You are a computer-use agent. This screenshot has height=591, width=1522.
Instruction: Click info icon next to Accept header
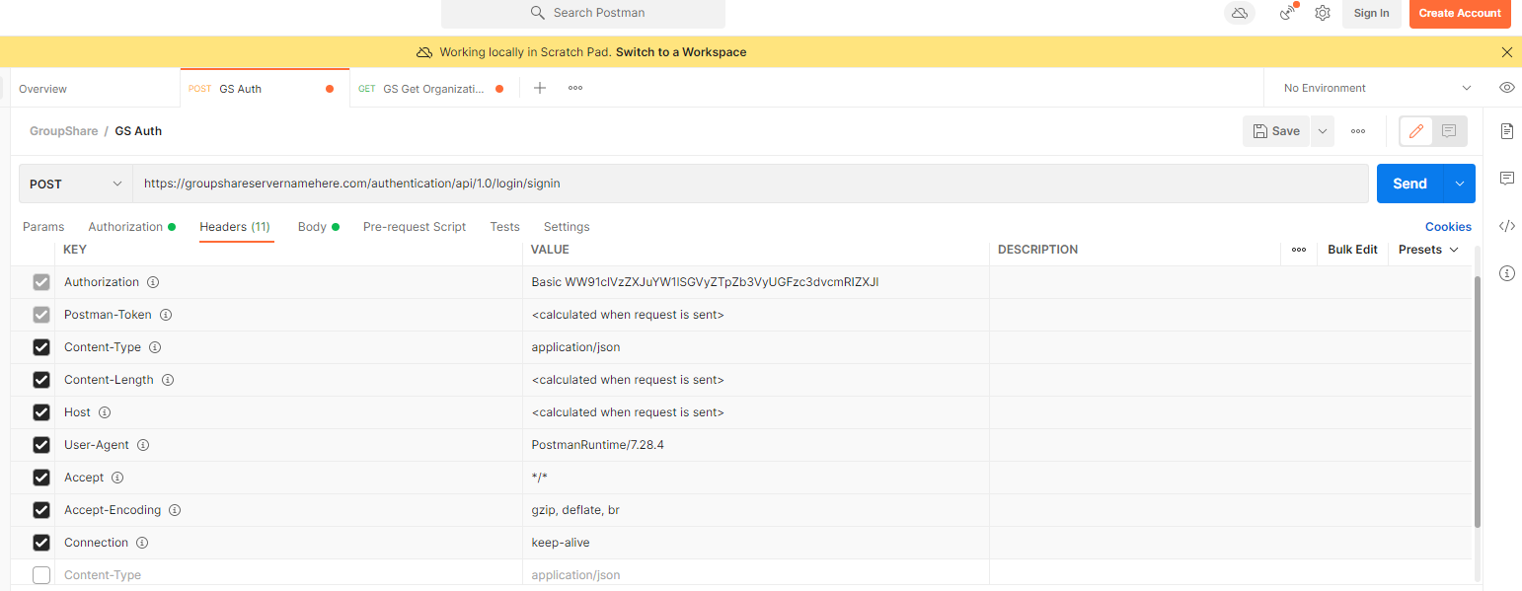117,478
